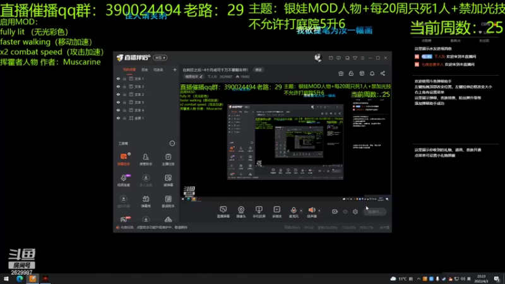The height and width of the screenshot is (284, 505).
Task: Add a new scene with plus button
Action: 175,69
